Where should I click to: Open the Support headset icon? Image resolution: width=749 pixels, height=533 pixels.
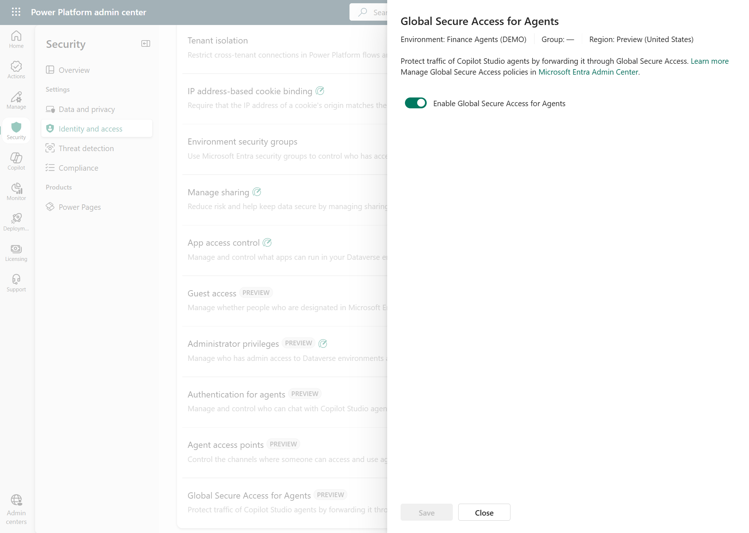pyautogui.click(x=16, y=283)
